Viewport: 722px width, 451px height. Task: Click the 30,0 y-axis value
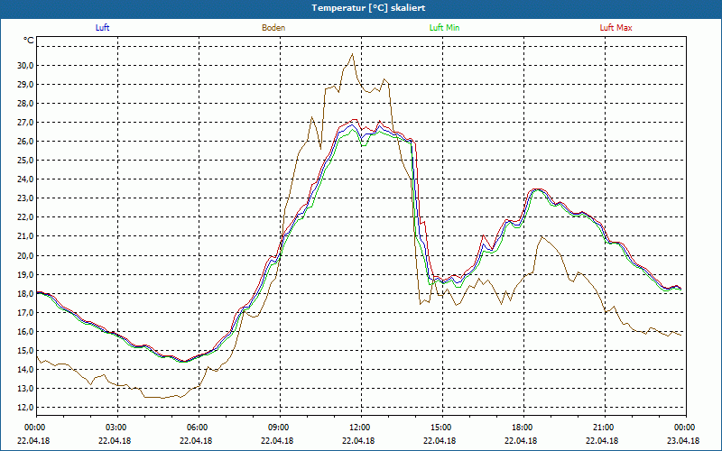(x=26, y=65)
